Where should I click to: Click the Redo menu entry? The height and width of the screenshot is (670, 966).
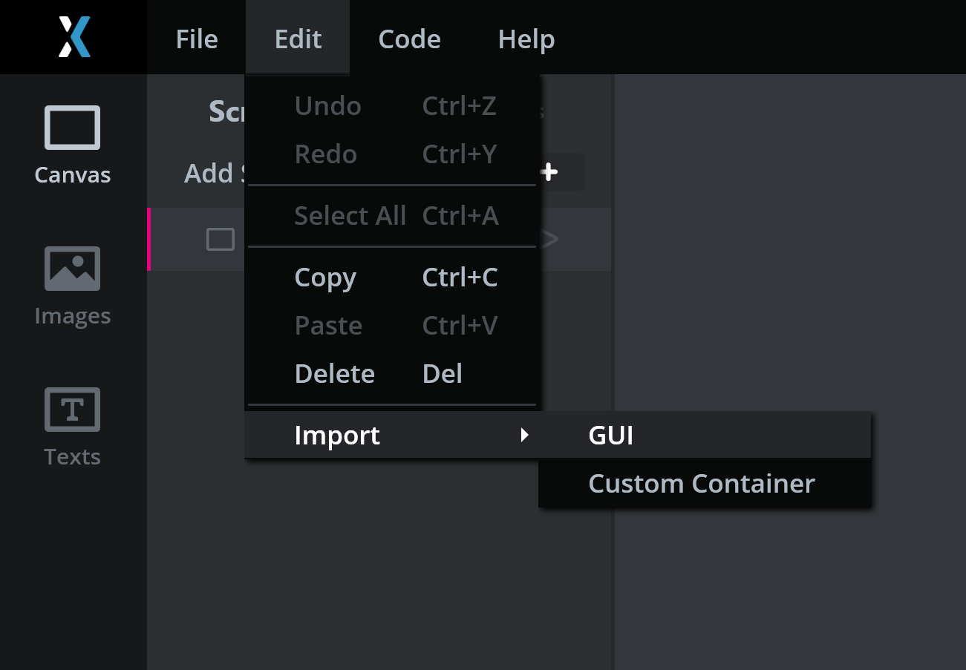pos(325,154)
